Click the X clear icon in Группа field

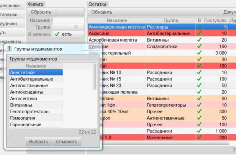pyautogui.click(x=75, y=27)
